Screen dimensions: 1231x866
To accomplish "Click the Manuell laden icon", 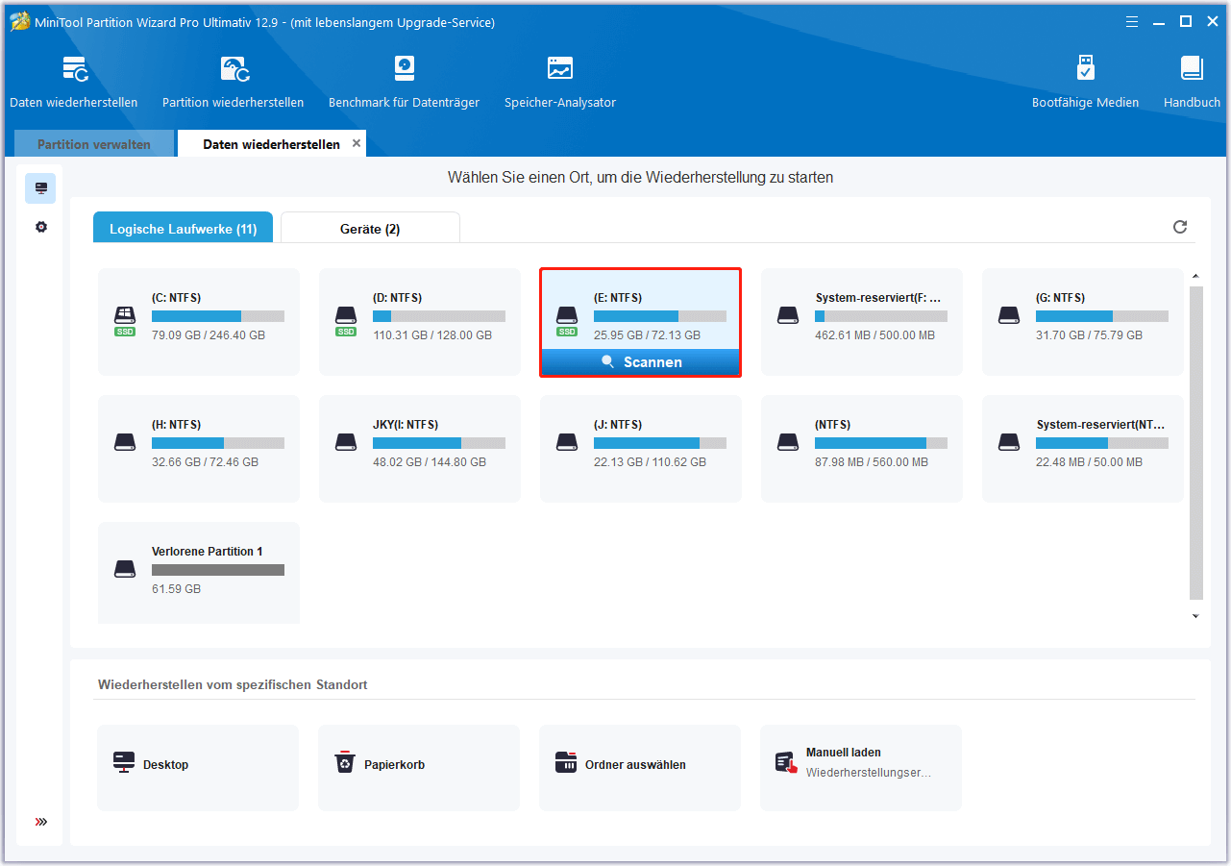I will coord(787,763).
